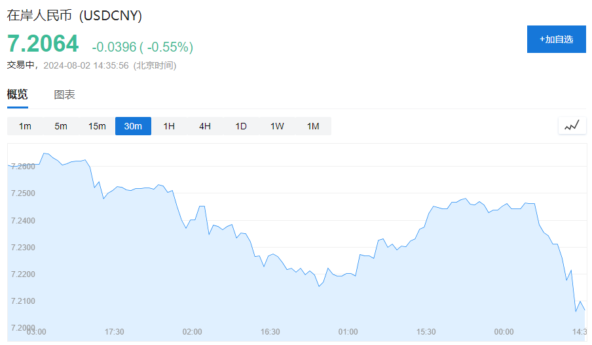Click the 在岸人民币 (USDCNY) title
The height and width of the screenshot is (345, 592).
[75, 16]
